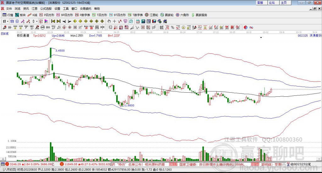This screenshot has height=173, width=322.
Task: Select the crosshair cursor tool
Action: click(x=114, y=21)
